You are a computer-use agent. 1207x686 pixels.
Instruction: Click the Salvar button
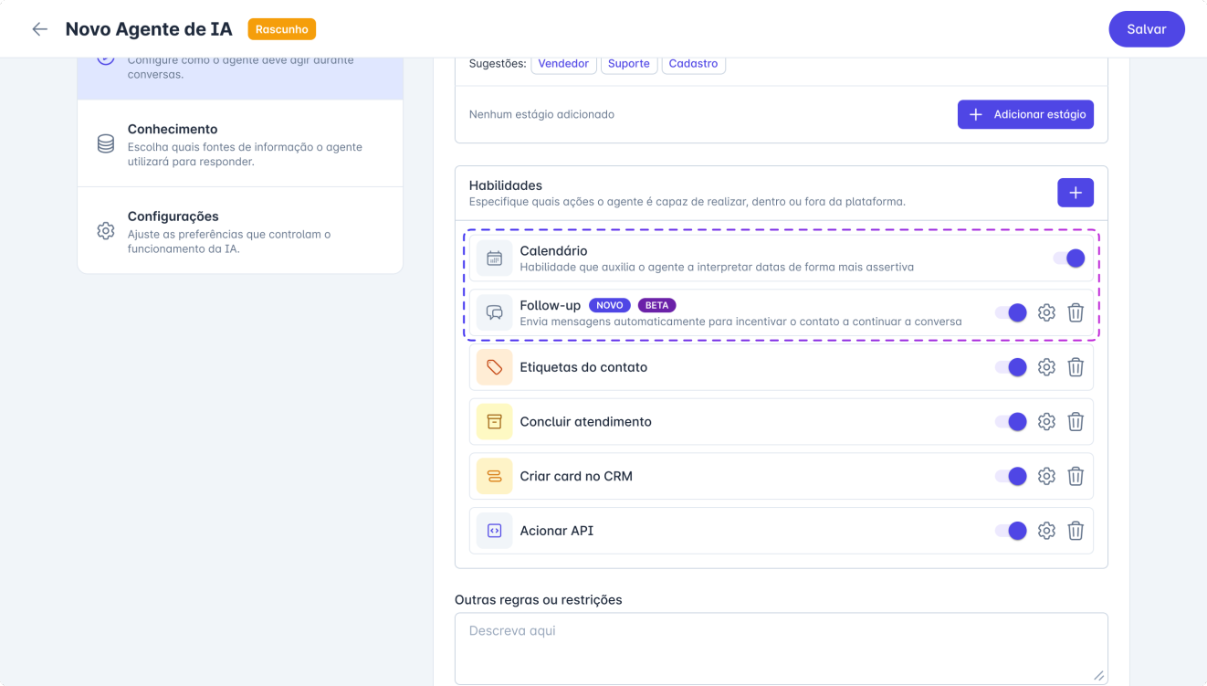(1146, 29)
